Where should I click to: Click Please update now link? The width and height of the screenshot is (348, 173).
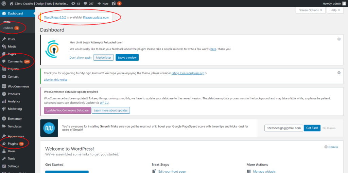[x=96, y=17]
